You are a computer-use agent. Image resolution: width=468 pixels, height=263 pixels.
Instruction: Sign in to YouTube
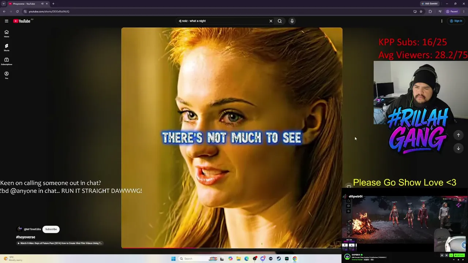pos(456,21)
